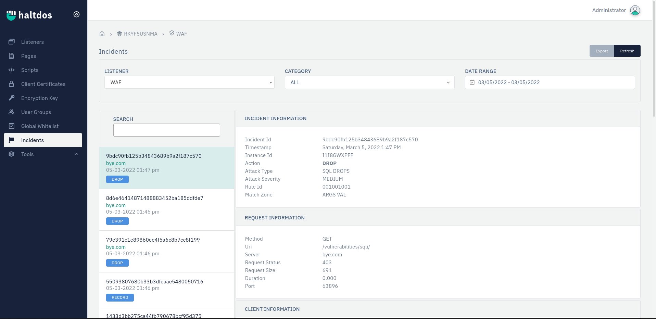
Task: Click the REQUEST INFORMATION panel header
Action: coord(438,218)
